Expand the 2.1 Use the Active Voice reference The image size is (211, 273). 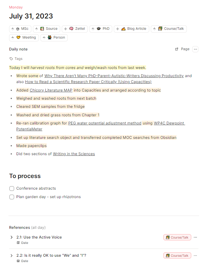pyautogui.click(x=11, y=237)
